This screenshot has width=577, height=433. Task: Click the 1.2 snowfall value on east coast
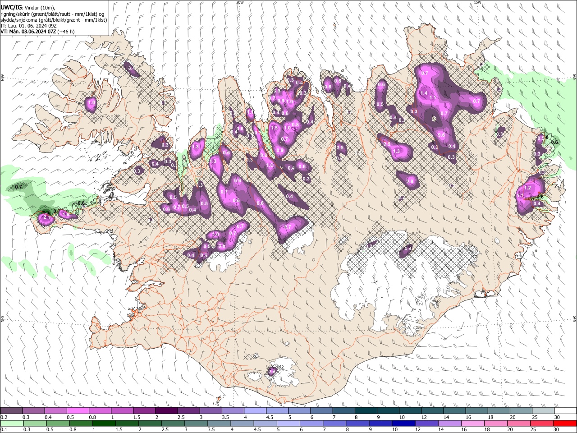528,188
